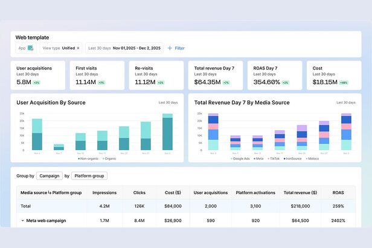
Task: Open the Platform group dropdown
Action: pyautogui.click(x=89, y=176)
